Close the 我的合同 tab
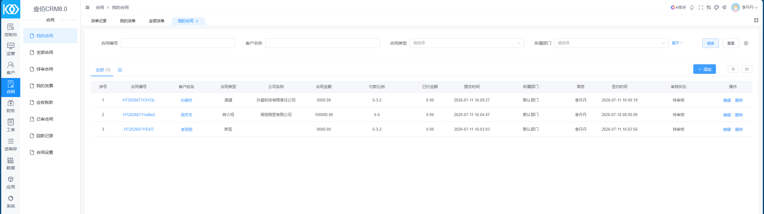This screenshot has width=764, height=214. [197, 21]
